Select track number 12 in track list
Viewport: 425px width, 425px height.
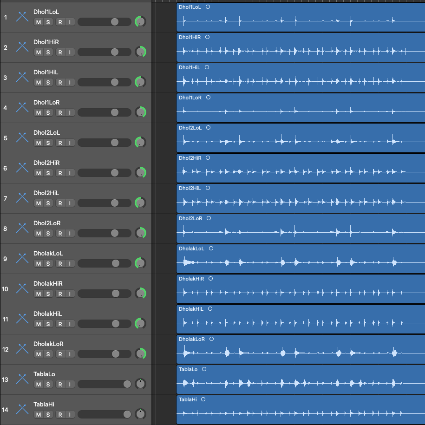[x=5, y=349]
